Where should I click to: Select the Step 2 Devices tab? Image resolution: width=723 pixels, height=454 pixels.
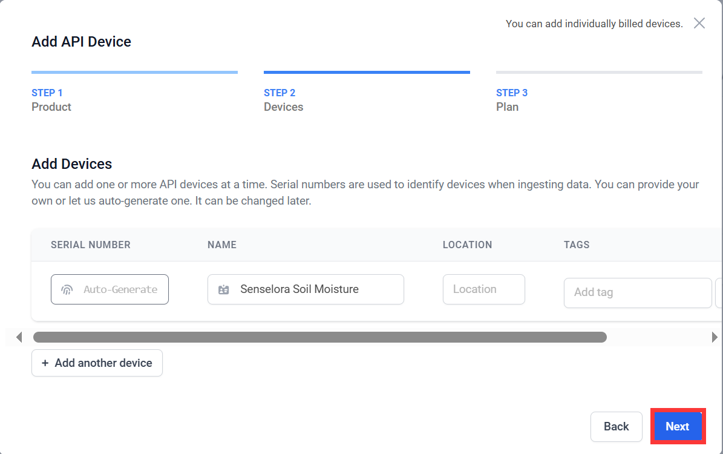pyautogui.click(x=367, y=93)
